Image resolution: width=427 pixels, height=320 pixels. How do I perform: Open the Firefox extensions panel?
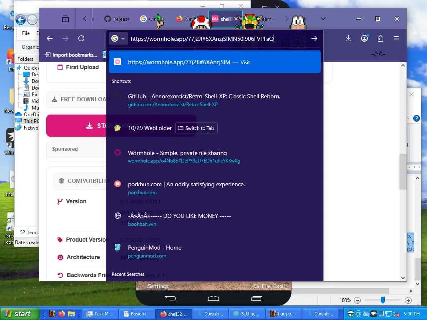click(x=380, y=39)
